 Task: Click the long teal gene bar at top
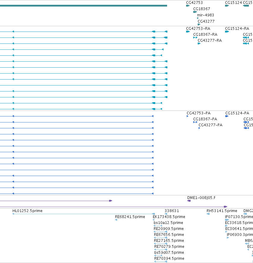(x=84, y=6)
